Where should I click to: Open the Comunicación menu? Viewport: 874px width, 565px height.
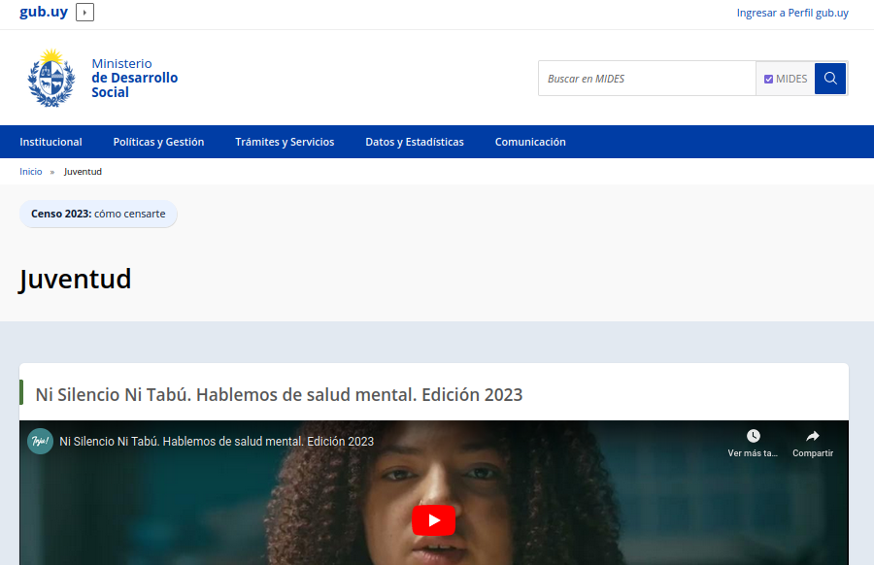tap(530, 142)
